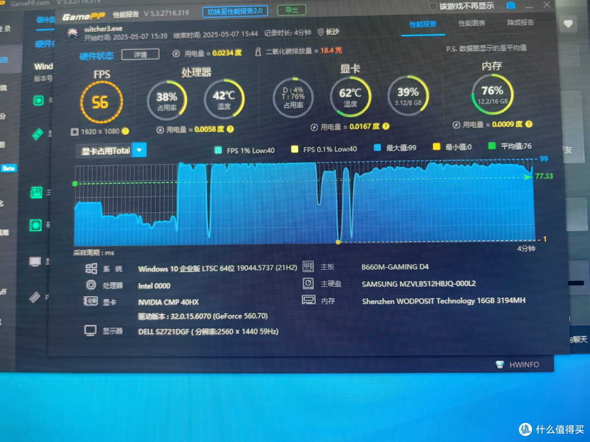Click the system 系统 windows icon
The image size is (590, 442).
click(x=91, y=268)
